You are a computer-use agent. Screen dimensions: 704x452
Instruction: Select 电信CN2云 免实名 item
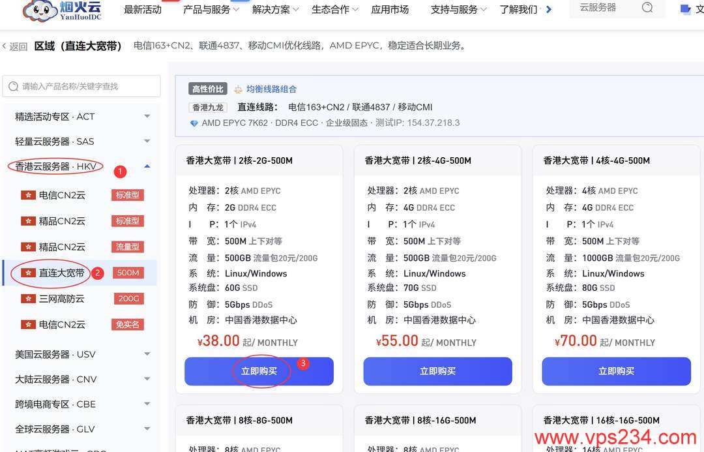[80, 324]
